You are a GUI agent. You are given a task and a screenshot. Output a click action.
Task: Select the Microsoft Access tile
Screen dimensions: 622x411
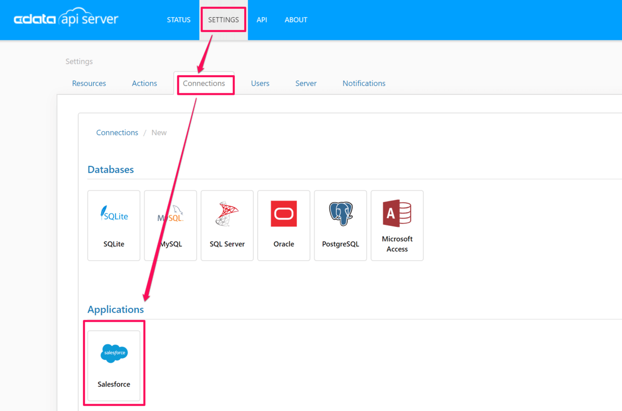click(x=397, y=225)
